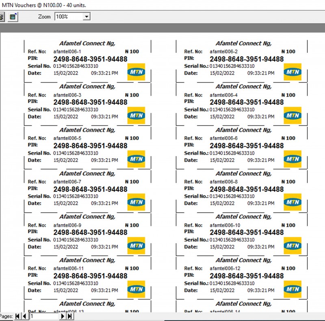Screen dimensions: 325x321
Task: Click MTN logo on voucher afamtel006-1
Action: [136, 72]
